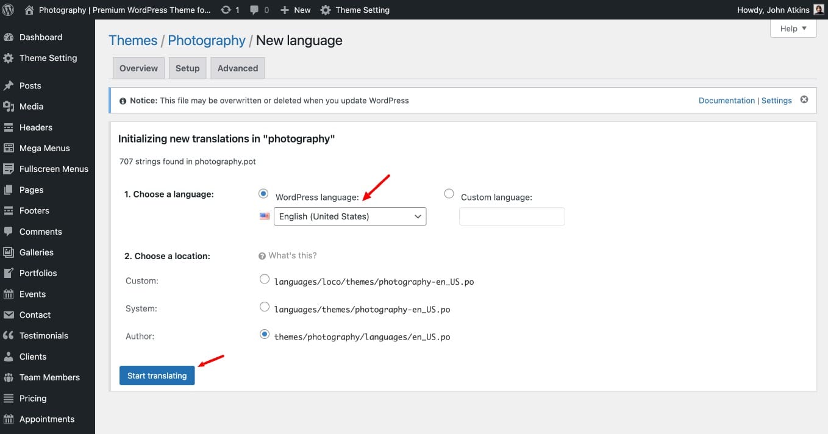The height and width of the screenshot is (434, 828).
Task: Click the Pages icon in the sidebar
Action: point(9,190)
